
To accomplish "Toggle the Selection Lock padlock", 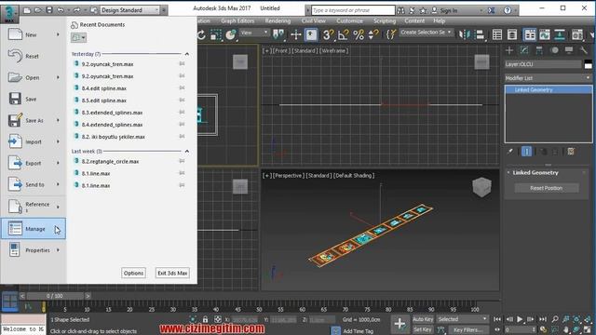I will (x=205, y=319).
